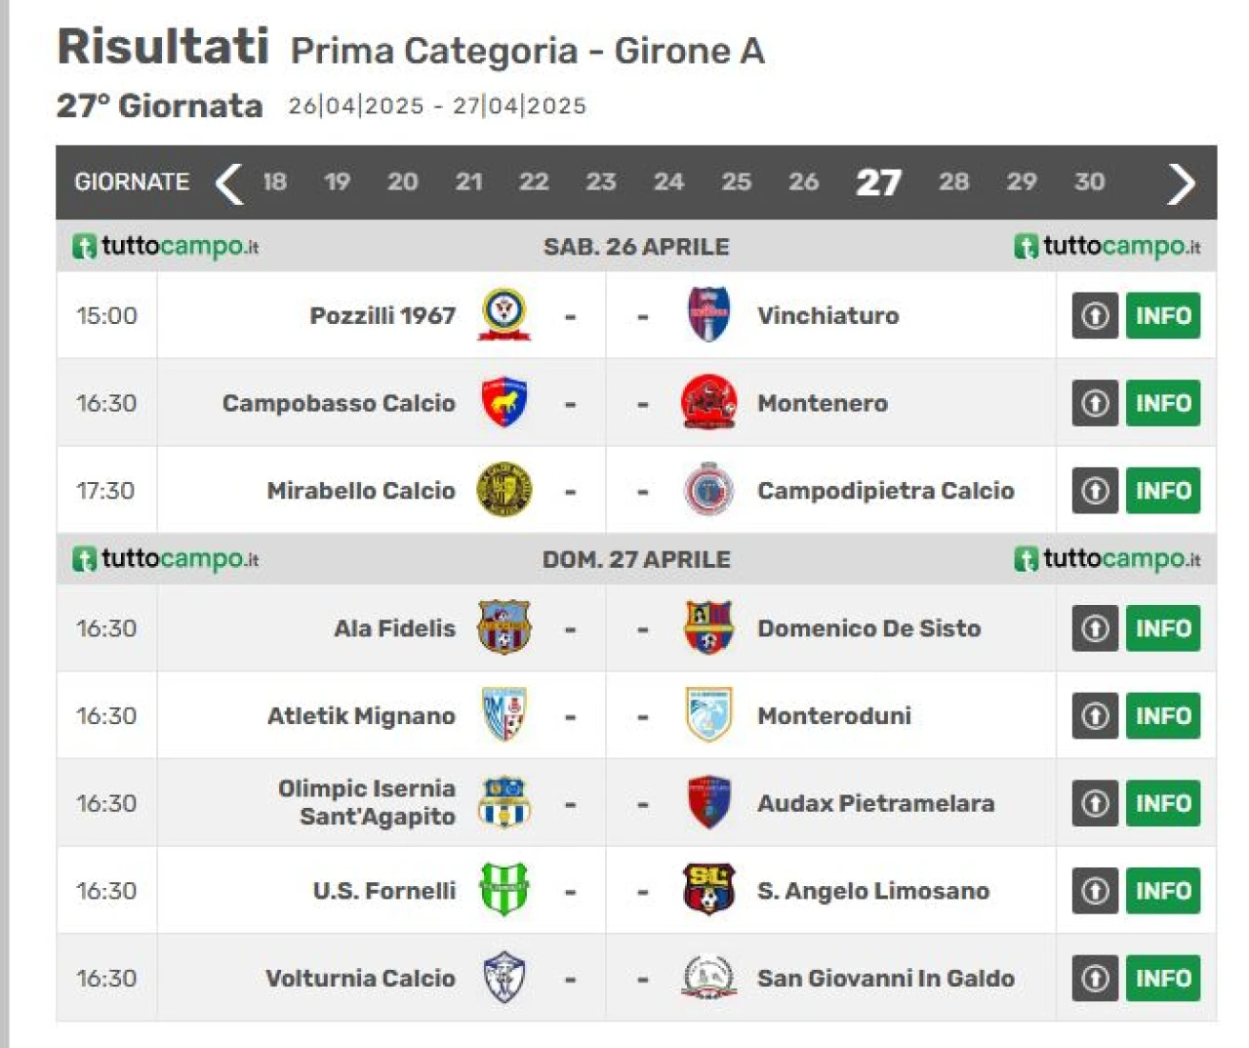
Task: Select giornata 26 in the navigation bar
Action: (803, 181)
